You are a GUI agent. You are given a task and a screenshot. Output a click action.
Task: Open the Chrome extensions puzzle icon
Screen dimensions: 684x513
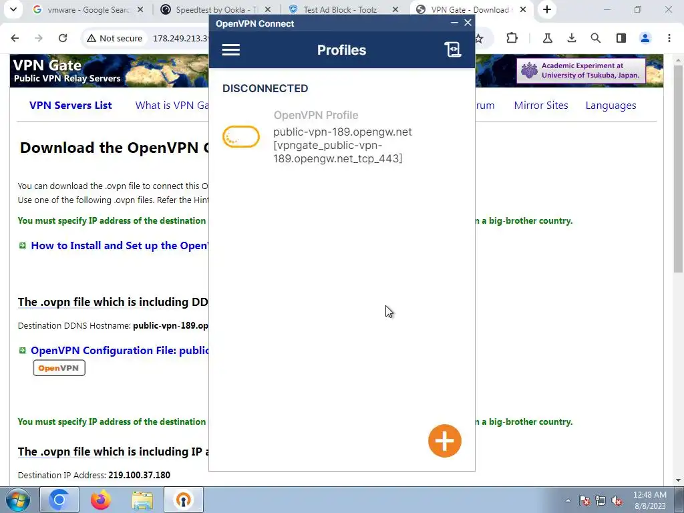pos(512,38)
